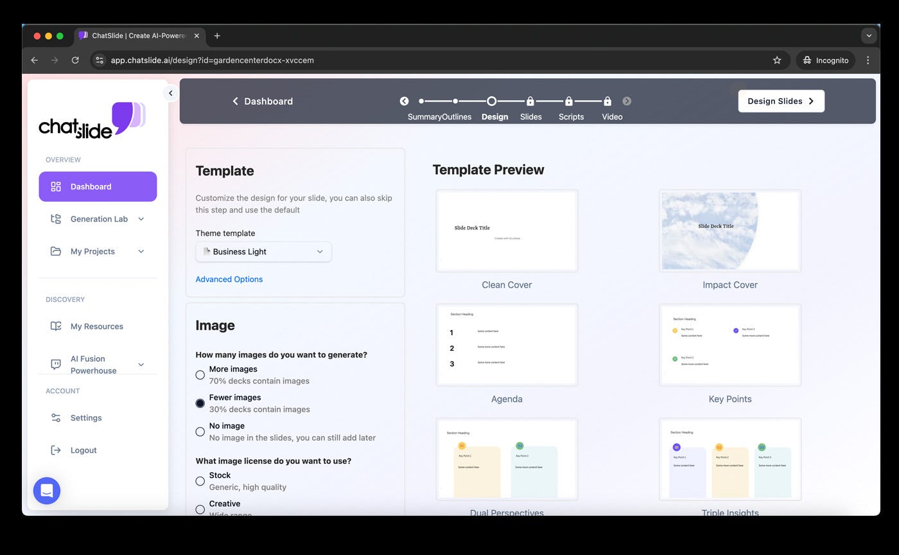Click the previous step arrow icon
Image resolution: width=899 pixels, height=555 pixels.
404,101
